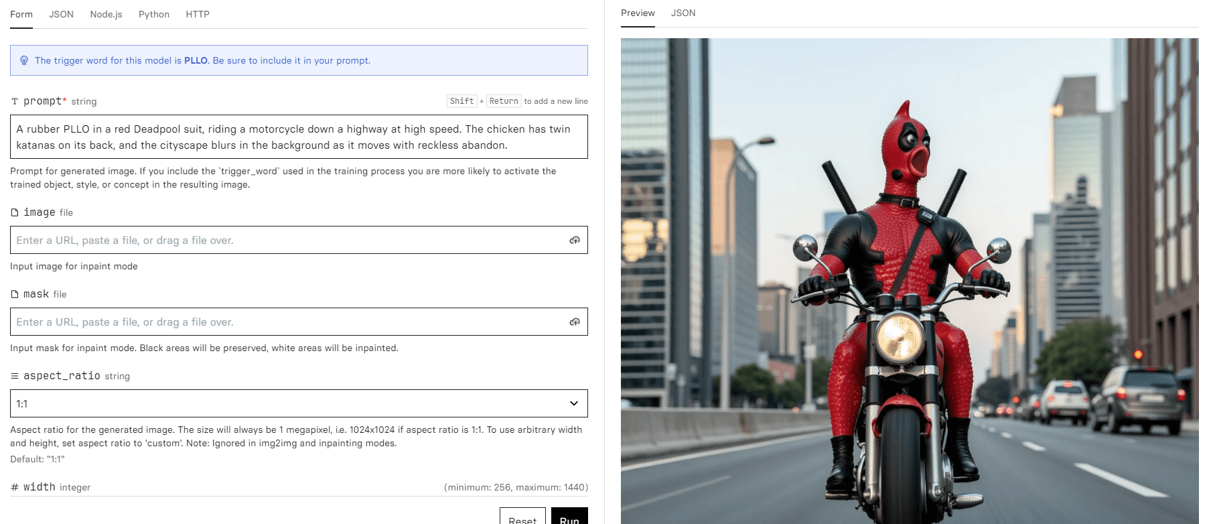Click the 'Default: "1:1"' text

pyautogui.click(x=38, y=459)
